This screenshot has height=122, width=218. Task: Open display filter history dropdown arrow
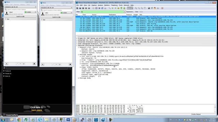(x=125, y=12)
